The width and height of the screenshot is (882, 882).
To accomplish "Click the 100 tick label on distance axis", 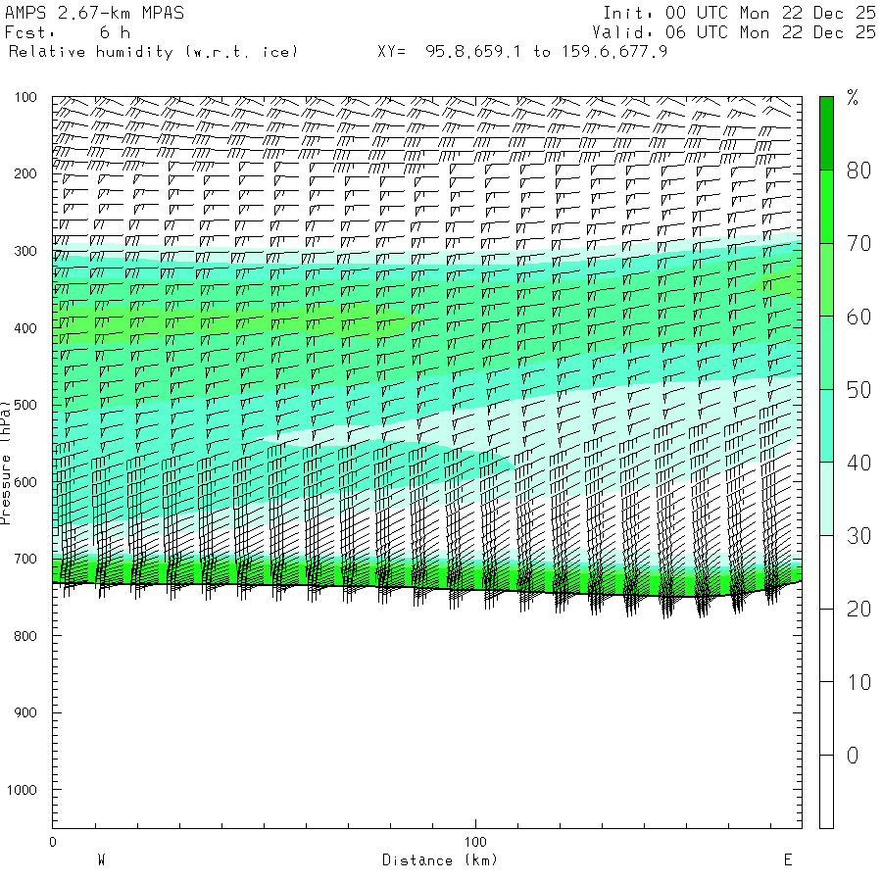I will point(475,842).
